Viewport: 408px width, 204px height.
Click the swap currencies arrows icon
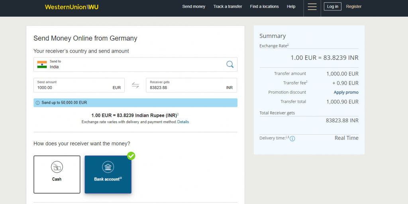click(x=135, y=85)
